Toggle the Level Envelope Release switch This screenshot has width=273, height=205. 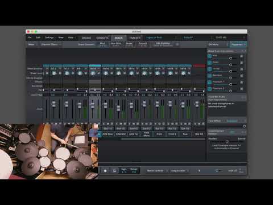[232, 132]
